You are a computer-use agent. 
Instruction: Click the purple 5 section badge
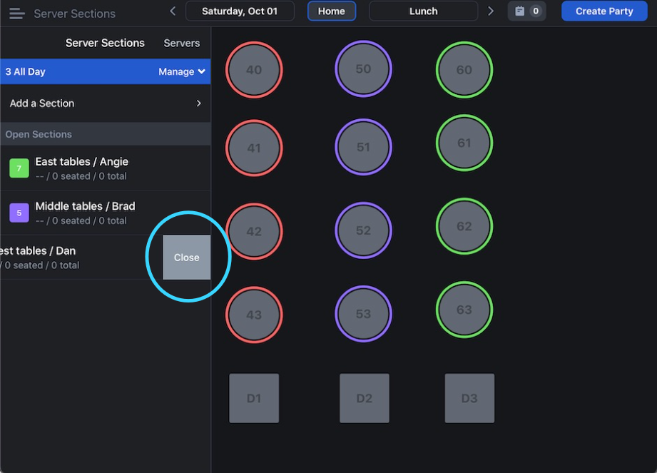coord(19,213)
